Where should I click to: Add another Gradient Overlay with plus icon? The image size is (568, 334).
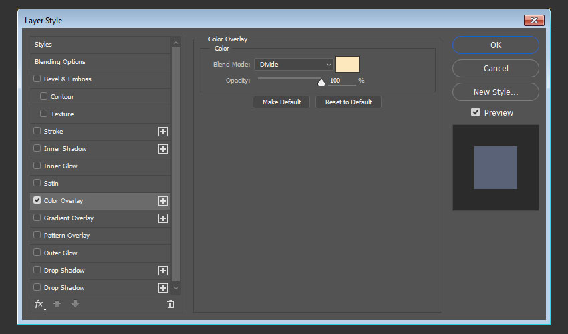click(162, 218)
